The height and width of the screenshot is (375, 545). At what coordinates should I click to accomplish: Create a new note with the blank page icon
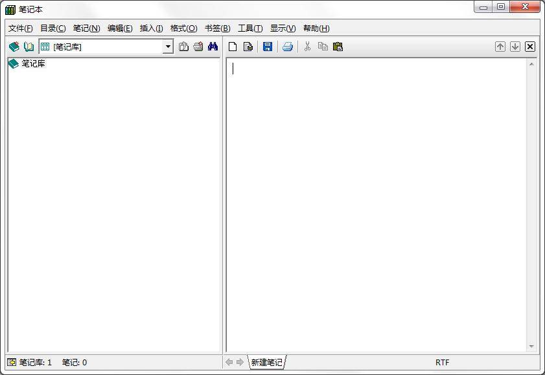232,46
